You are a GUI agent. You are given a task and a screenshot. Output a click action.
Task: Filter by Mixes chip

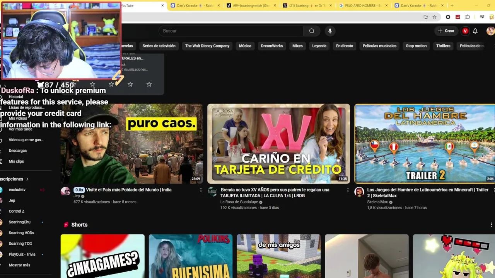pyautogui.click(x=297, y=46)
